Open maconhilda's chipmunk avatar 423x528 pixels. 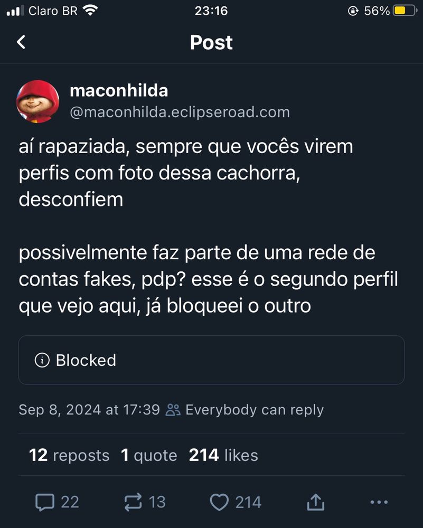click(37, 101)
